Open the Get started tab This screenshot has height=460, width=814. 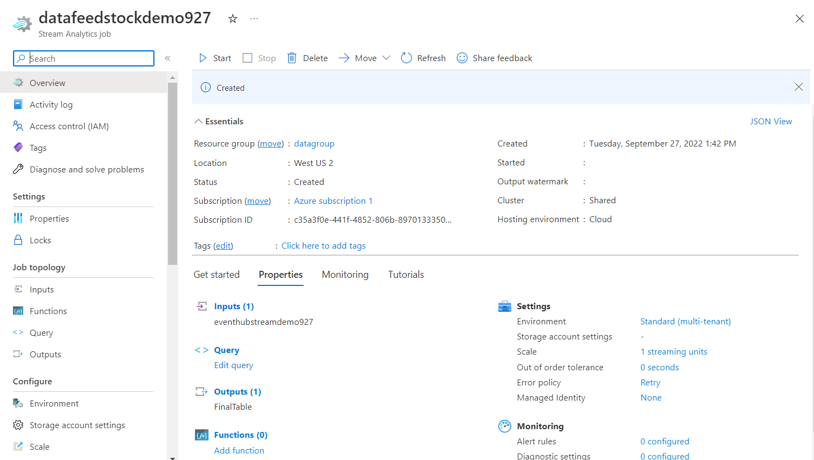point(216,274)
